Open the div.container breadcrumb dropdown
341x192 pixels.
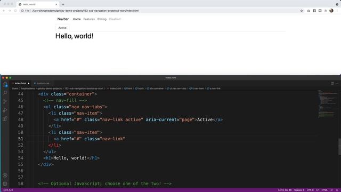(x=155, y=89)
